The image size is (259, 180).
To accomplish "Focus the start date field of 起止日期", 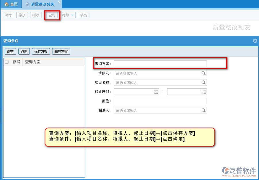I will coord(136,92).
